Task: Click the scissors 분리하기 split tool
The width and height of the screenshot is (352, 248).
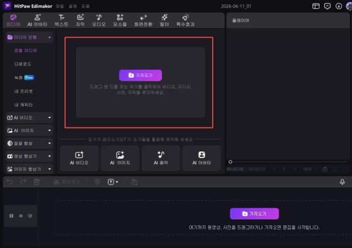Action: (x=67, y=182)
